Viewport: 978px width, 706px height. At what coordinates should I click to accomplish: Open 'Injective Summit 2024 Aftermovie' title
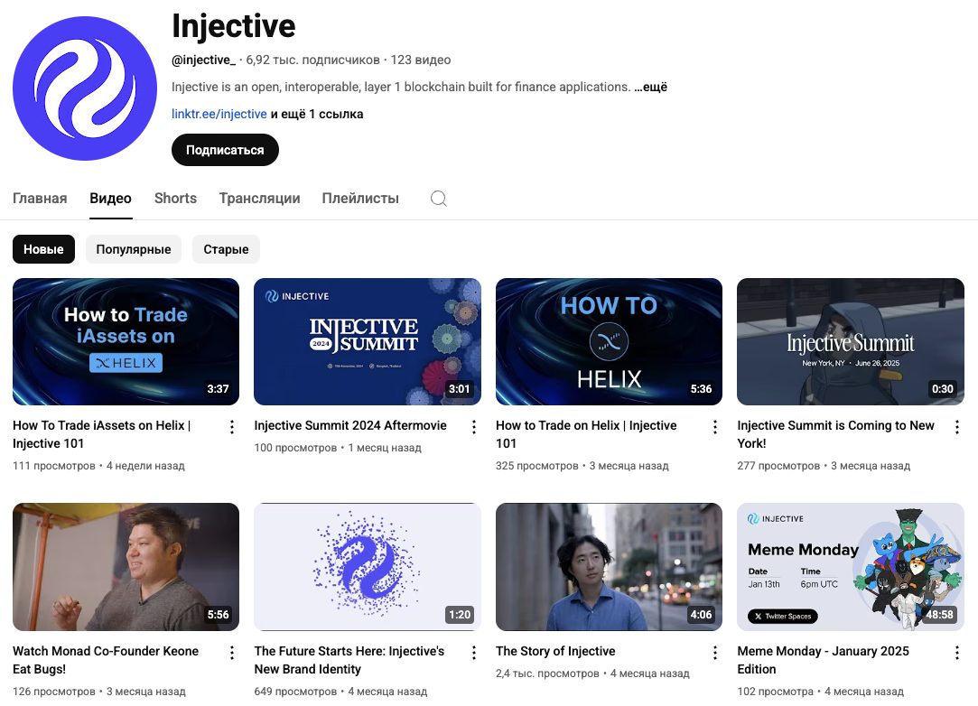[x=350, y=425]
